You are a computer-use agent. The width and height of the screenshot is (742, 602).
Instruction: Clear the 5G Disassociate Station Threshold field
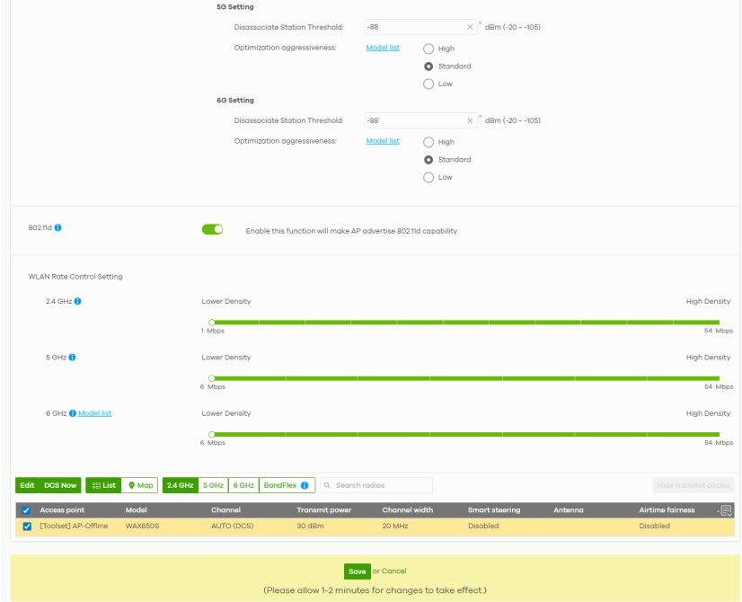470,27
